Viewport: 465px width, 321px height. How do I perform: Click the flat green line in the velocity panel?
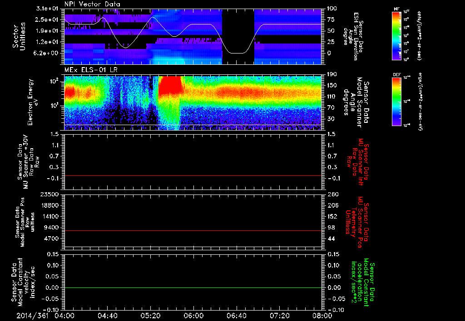click(x=193, y=287)
